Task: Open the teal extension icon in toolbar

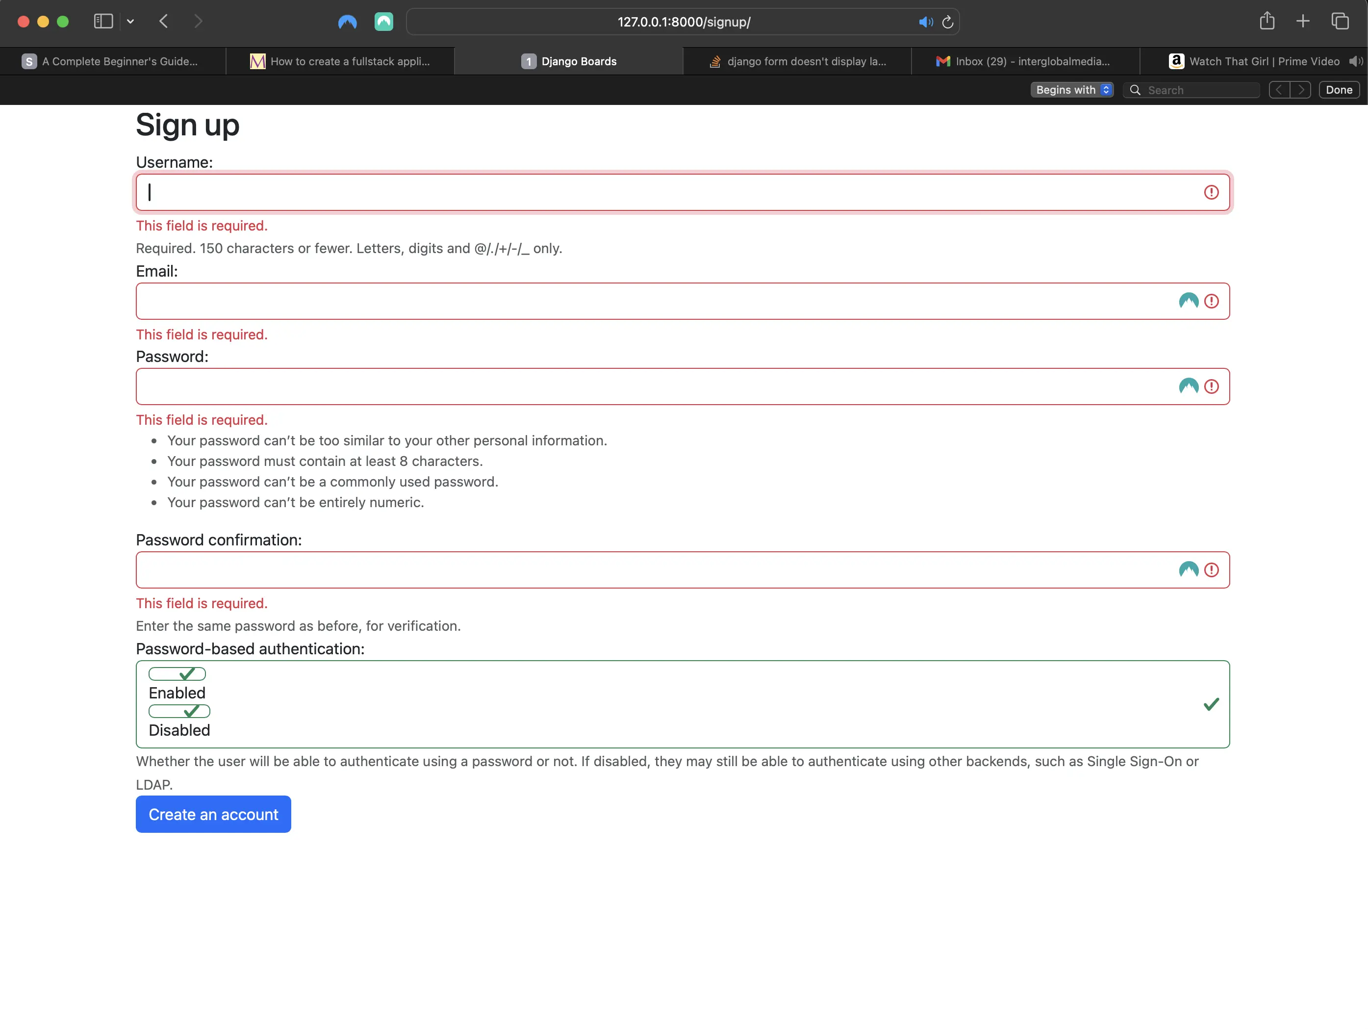Action: coord(383,22)
